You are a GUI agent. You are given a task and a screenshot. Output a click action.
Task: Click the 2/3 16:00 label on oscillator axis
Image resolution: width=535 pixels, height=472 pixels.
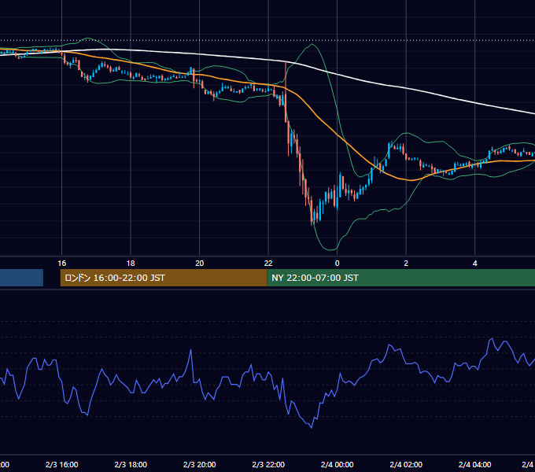tap(61, 464)
